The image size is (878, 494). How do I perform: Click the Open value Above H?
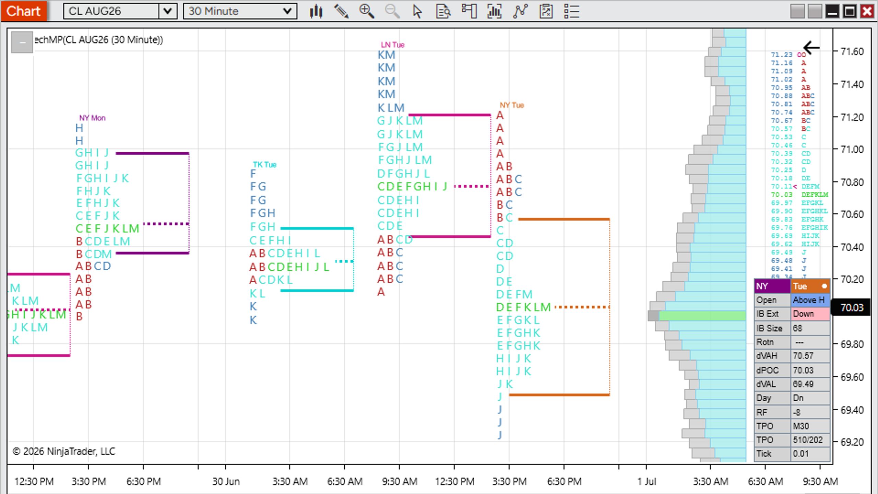[810, 300]
